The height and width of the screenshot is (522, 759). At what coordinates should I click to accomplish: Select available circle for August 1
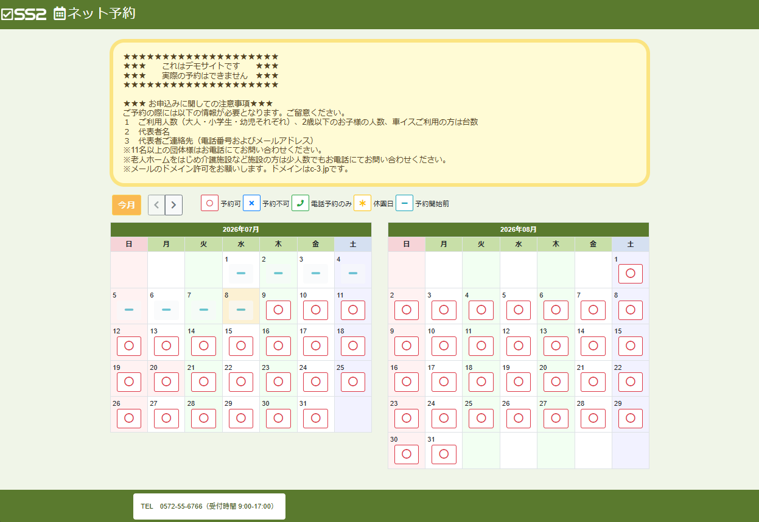[631, 273]
